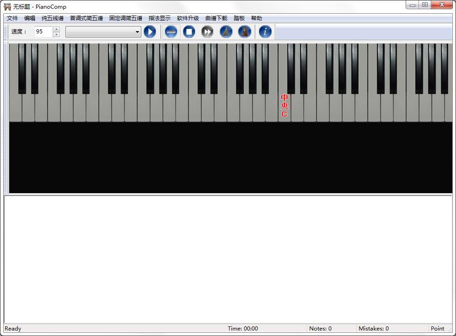Minimize the PianoComp window
This screenshot has width=456, height=336.
413,5
